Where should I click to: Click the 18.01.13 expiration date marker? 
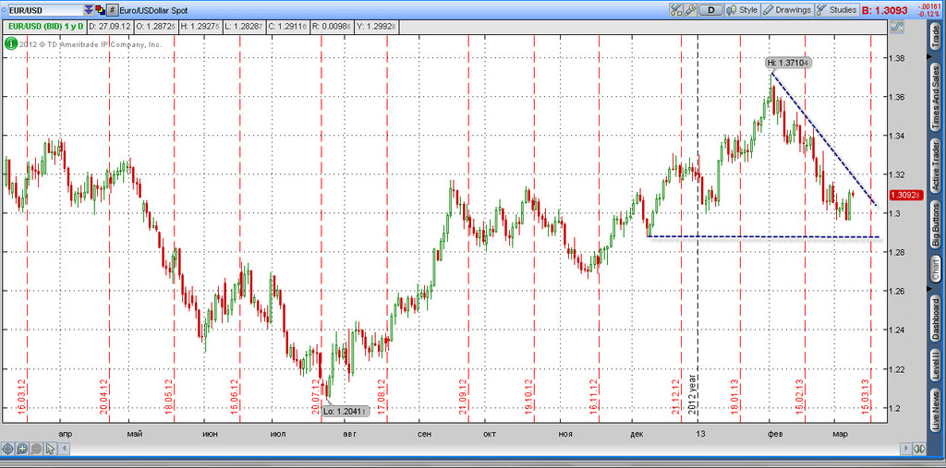click(x=734, y=395)
